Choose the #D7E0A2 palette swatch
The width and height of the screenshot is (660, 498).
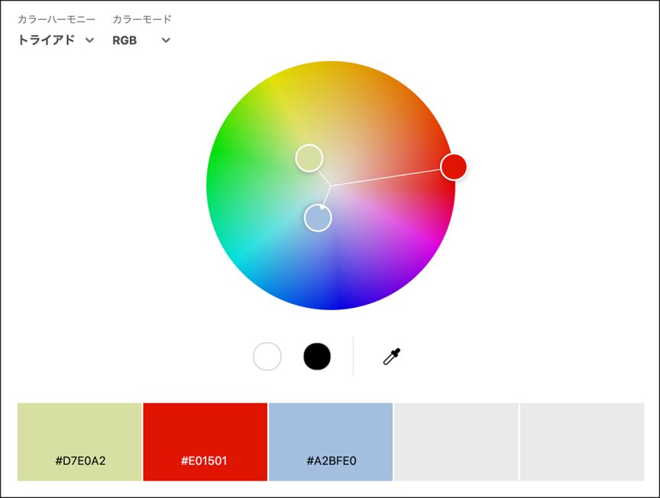[79, 441]
